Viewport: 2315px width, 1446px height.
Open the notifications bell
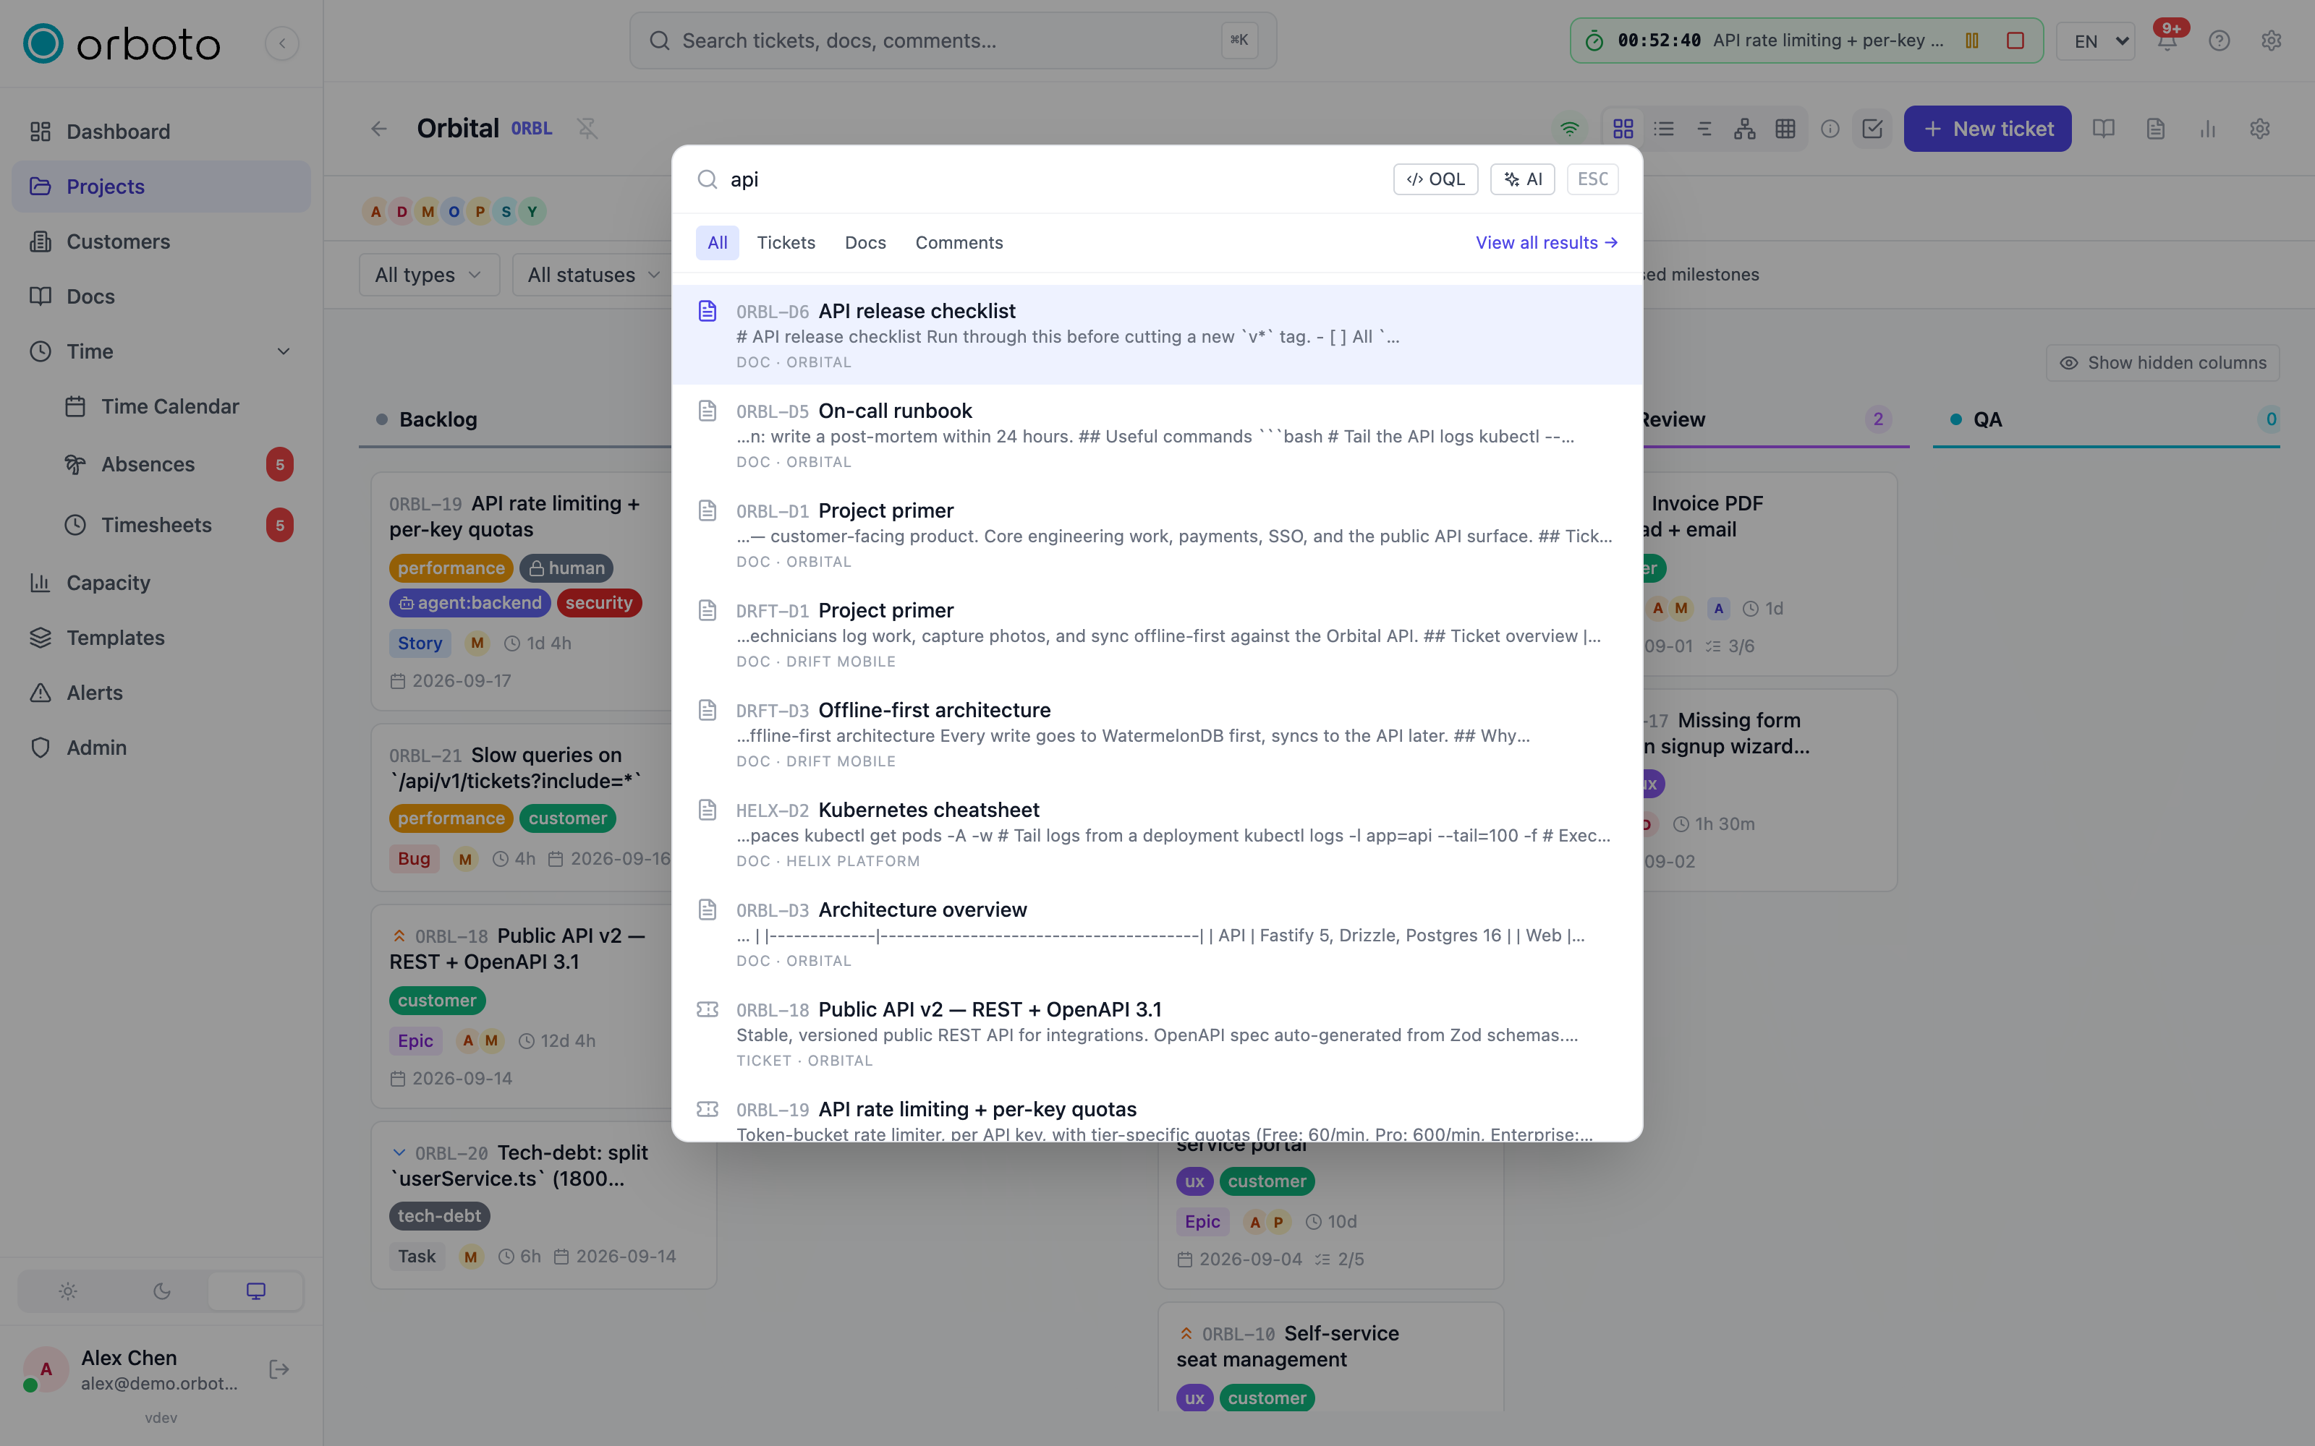pyautogui.click(x=2167, y=41)
